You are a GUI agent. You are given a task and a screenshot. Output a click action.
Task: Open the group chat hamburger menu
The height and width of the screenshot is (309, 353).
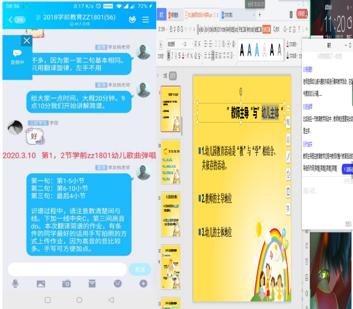pyautogui.click(x=145, y=20)
